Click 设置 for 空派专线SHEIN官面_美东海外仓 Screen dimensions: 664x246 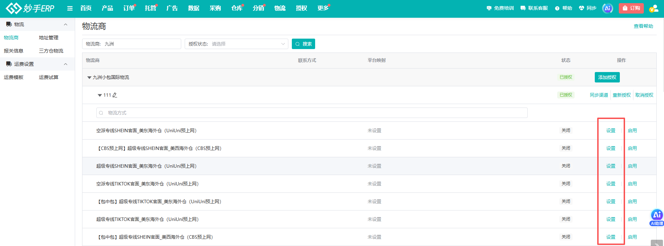611,130
